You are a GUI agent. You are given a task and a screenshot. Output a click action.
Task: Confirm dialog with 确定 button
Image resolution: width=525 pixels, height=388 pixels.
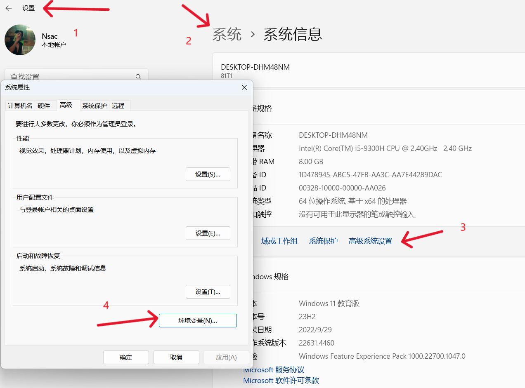coord(126,357)
